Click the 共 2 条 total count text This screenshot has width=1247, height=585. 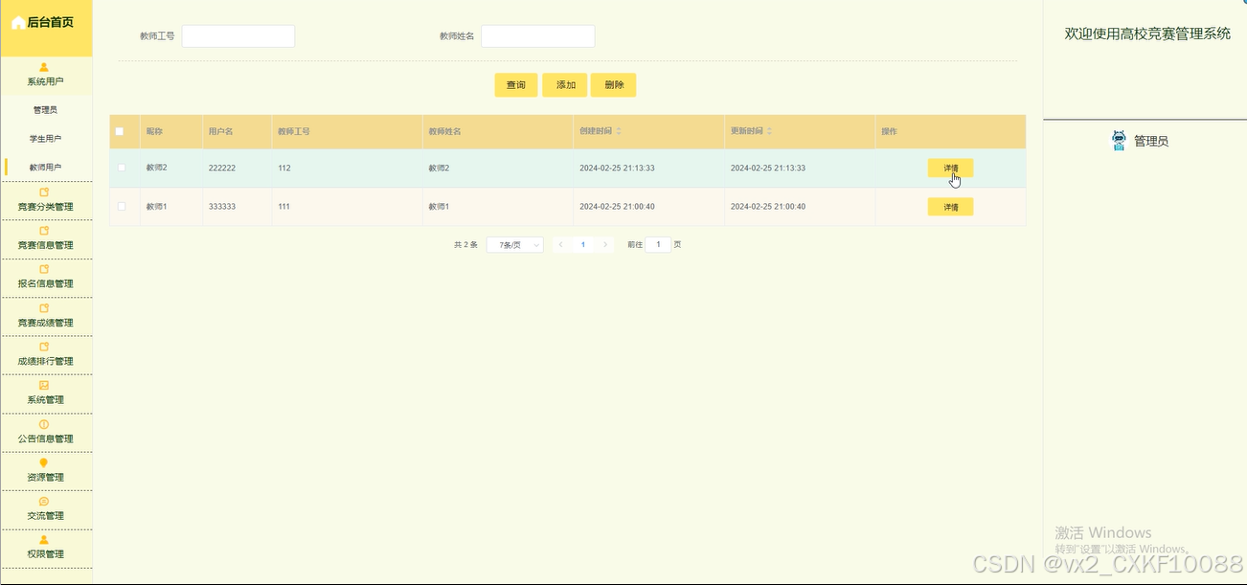pyautogui.click(x=465, y=245)
